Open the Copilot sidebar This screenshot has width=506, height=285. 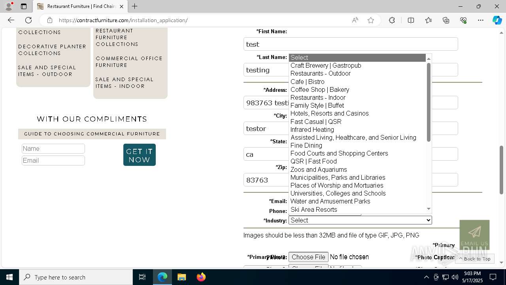[x=497, y=20]
